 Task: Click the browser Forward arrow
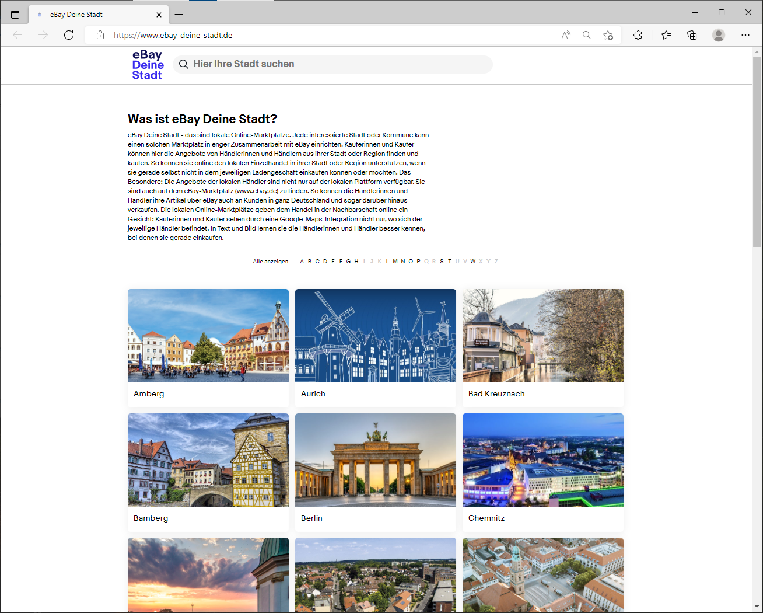43,35
